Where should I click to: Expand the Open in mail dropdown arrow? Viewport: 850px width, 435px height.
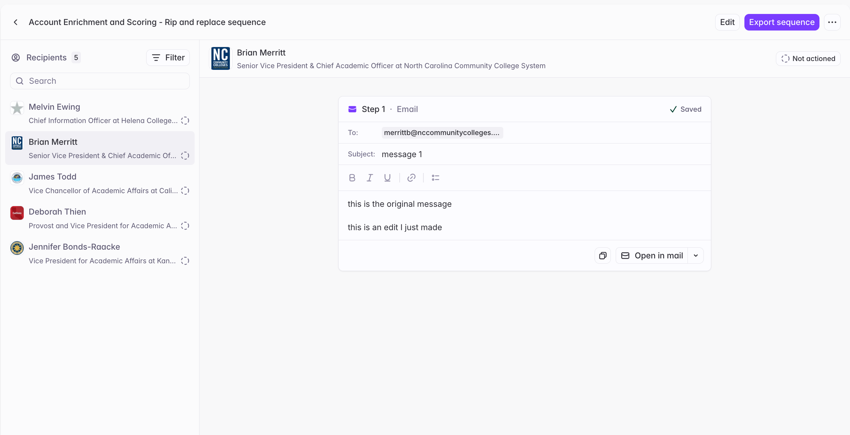[x=696, y=255]
